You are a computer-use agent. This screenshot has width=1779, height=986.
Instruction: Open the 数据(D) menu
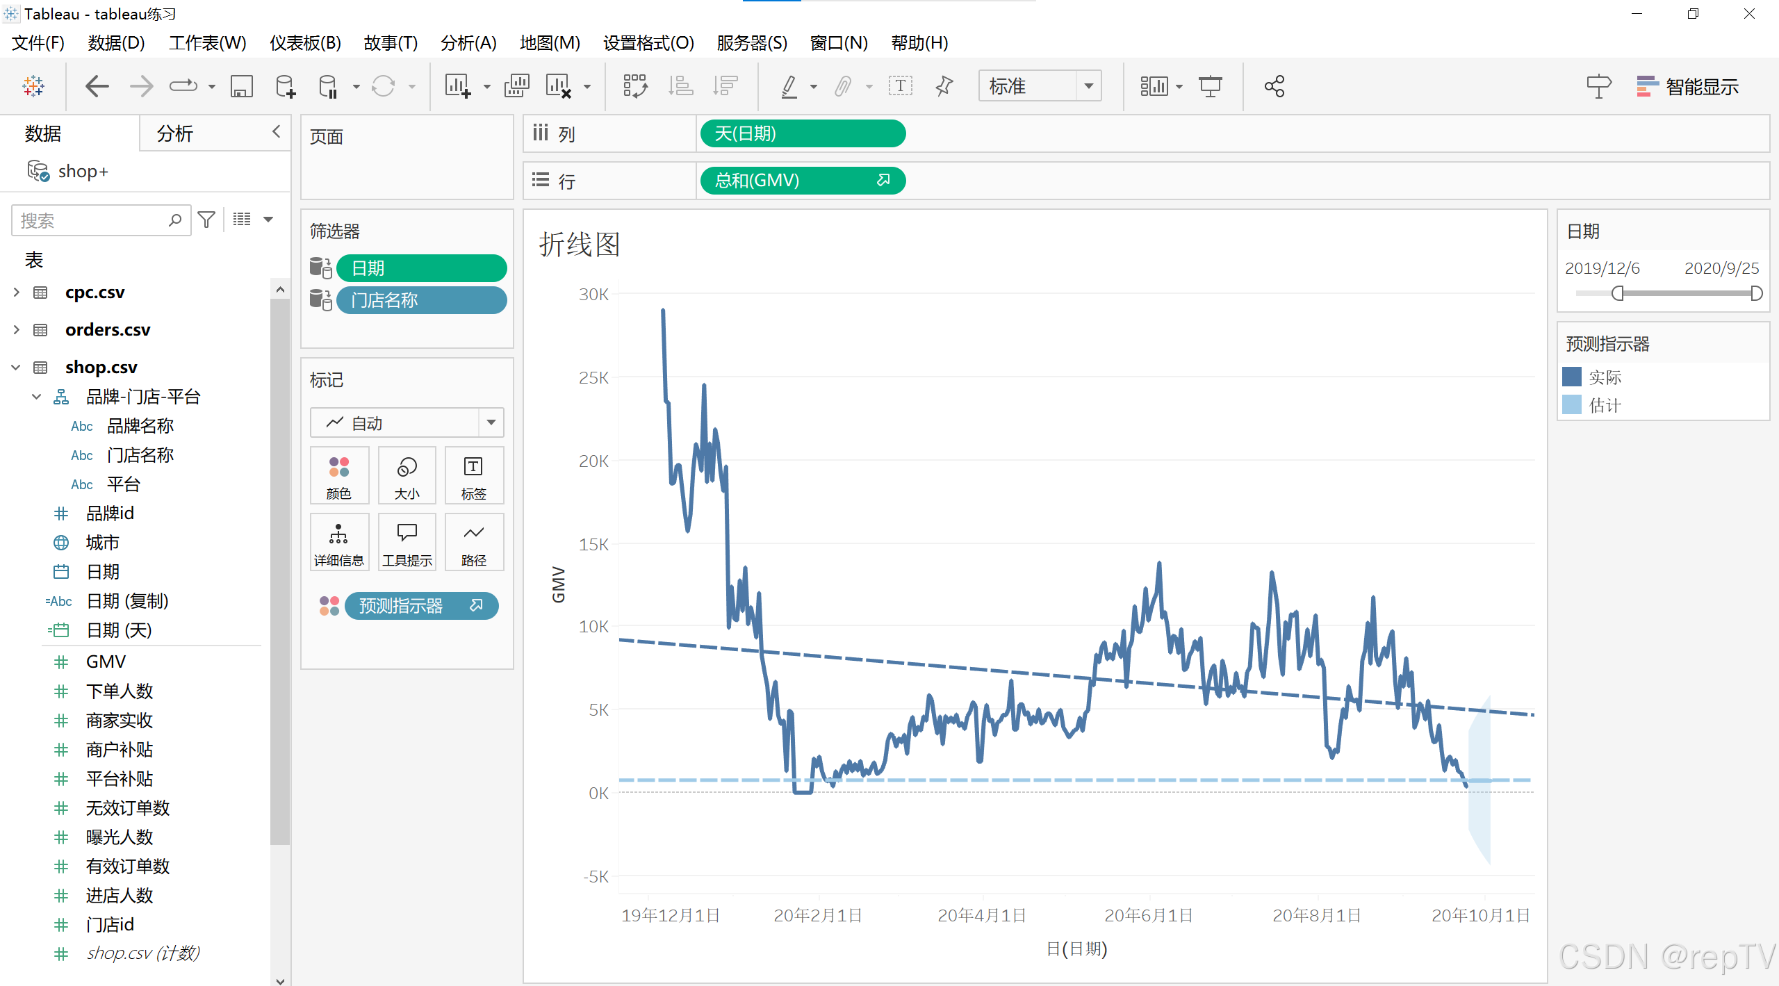[116, 43]
